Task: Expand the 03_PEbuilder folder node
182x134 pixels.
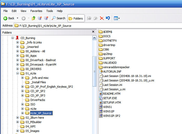Action: (x=18, y=122)
